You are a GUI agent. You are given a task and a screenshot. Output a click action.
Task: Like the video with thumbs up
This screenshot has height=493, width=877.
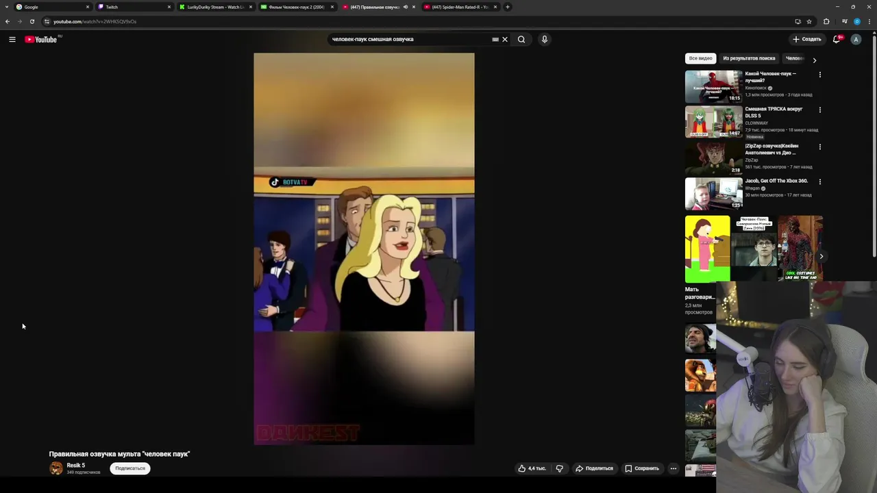[x=532, y=468]
